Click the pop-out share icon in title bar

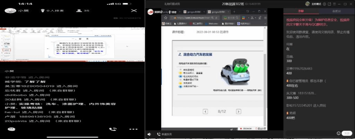point(329,4)
